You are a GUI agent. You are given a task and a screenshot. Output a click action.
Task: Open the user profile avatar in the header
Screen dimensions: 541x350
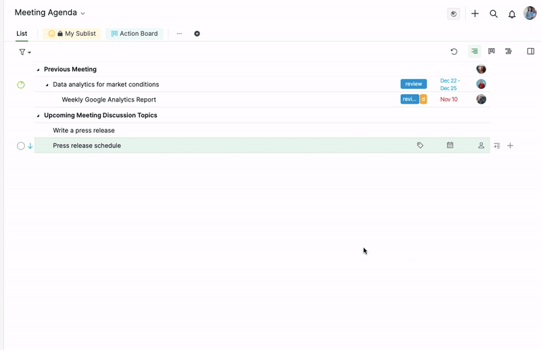530,13
